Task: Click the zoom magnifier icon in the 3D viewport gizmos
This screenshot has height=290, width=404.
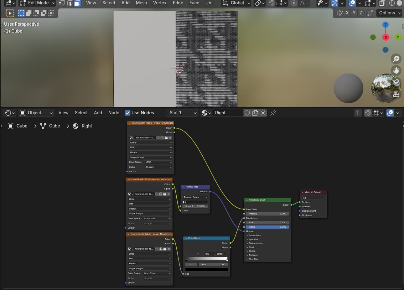Action: [x=396, y=59]
